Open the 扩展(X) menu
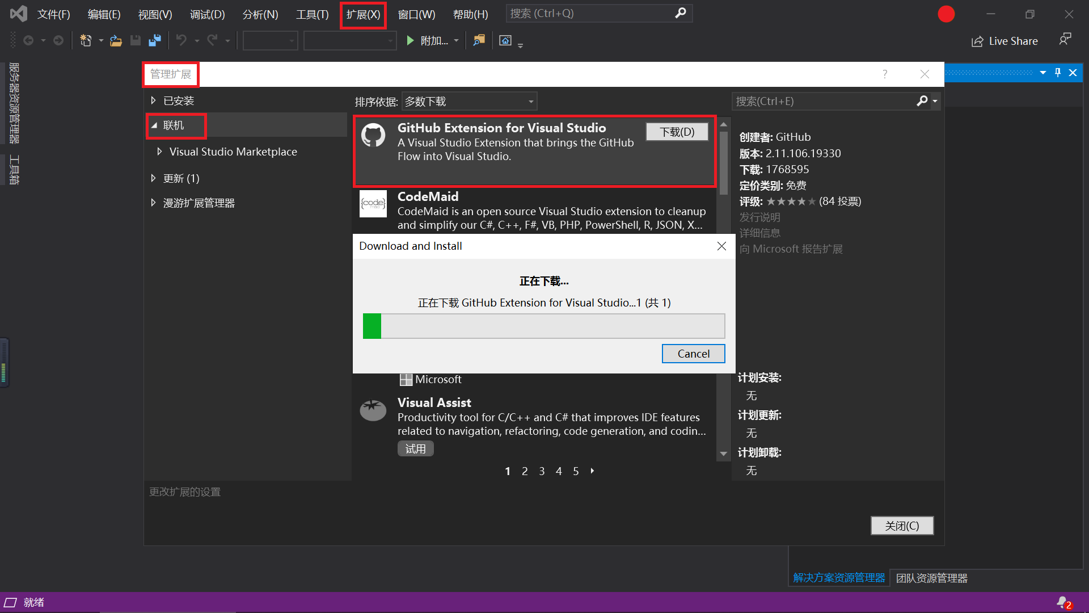1089x613 pixels. (x=363, y=15)
